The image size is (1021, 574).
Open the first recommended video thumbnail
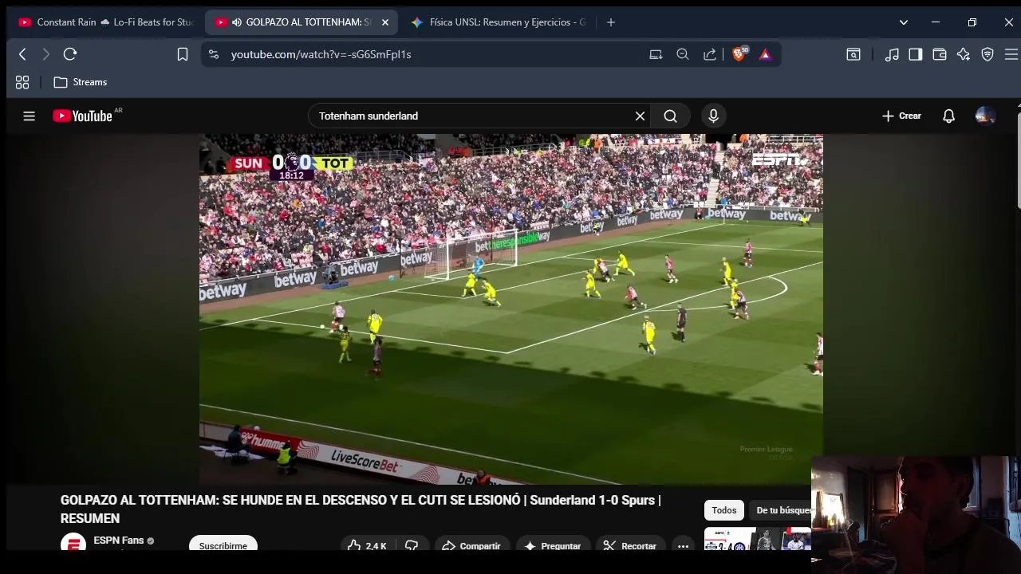click(757, 540)
